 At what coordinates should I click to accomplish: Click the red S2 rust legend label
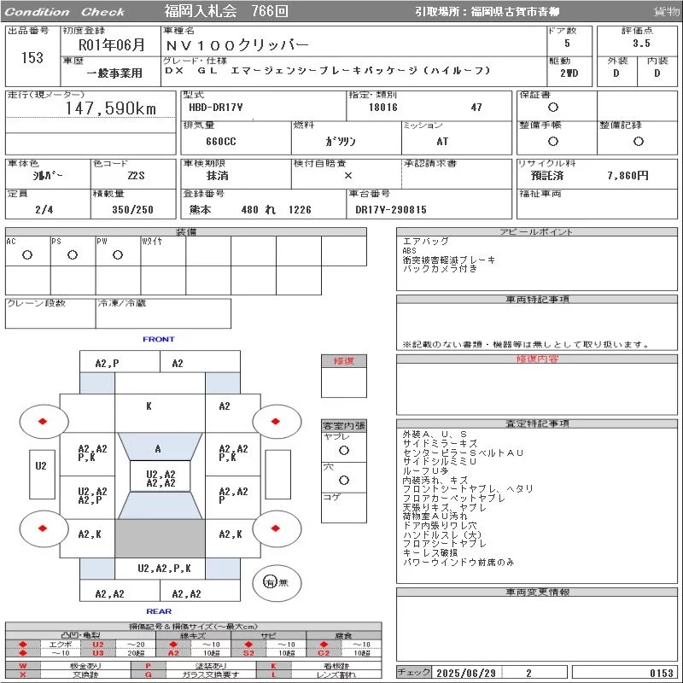248,653
